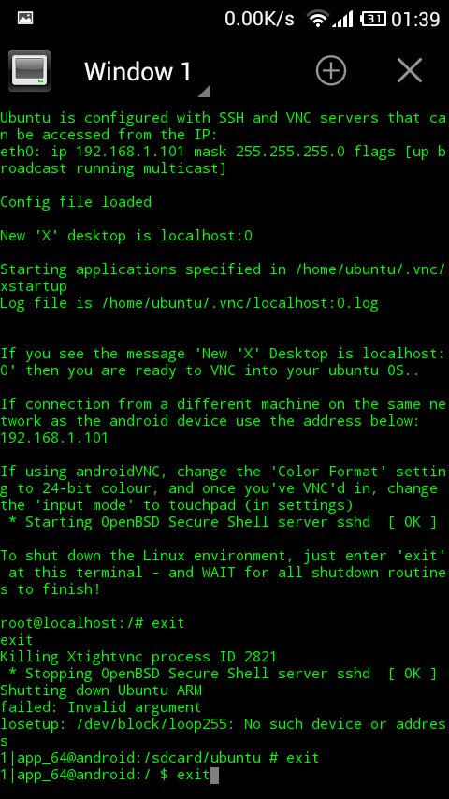Tap the 'failed: Invalid argument' error line
Viewport: 449px width, 799px height.
pos(100,708)
